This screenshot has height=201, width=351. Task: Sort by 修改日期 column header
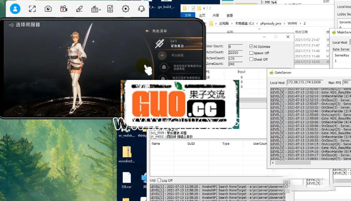[x=301, y=32]
